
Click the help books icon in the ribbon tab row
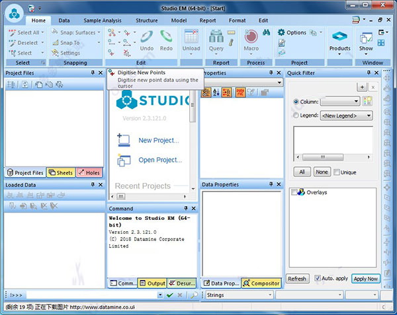pos(356,20)
